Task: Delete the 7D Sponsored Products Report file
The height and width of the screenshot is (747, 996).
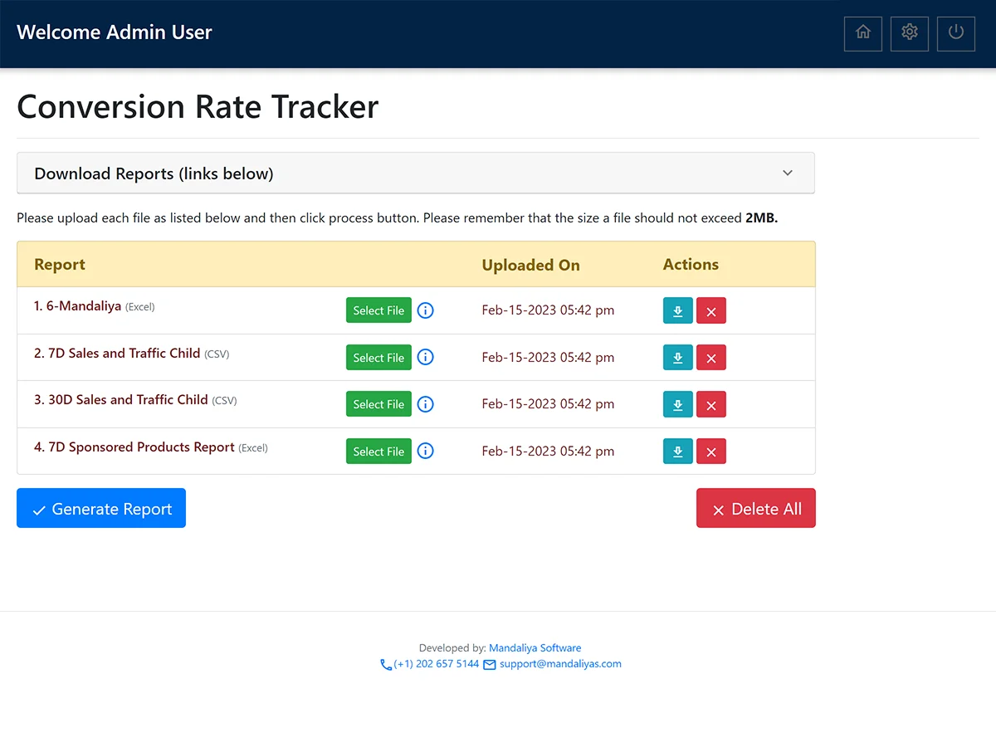Action: pyautogui.click(x=711, y=452)
